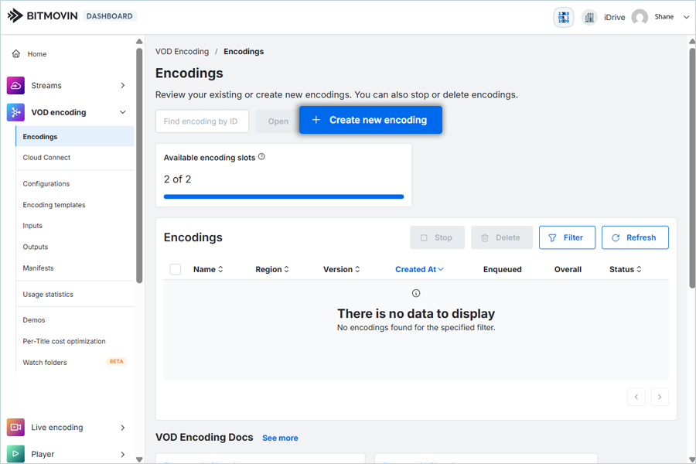Click the Shane user avatar
Screen dimensions: 696x464
[x=640, y=17]
